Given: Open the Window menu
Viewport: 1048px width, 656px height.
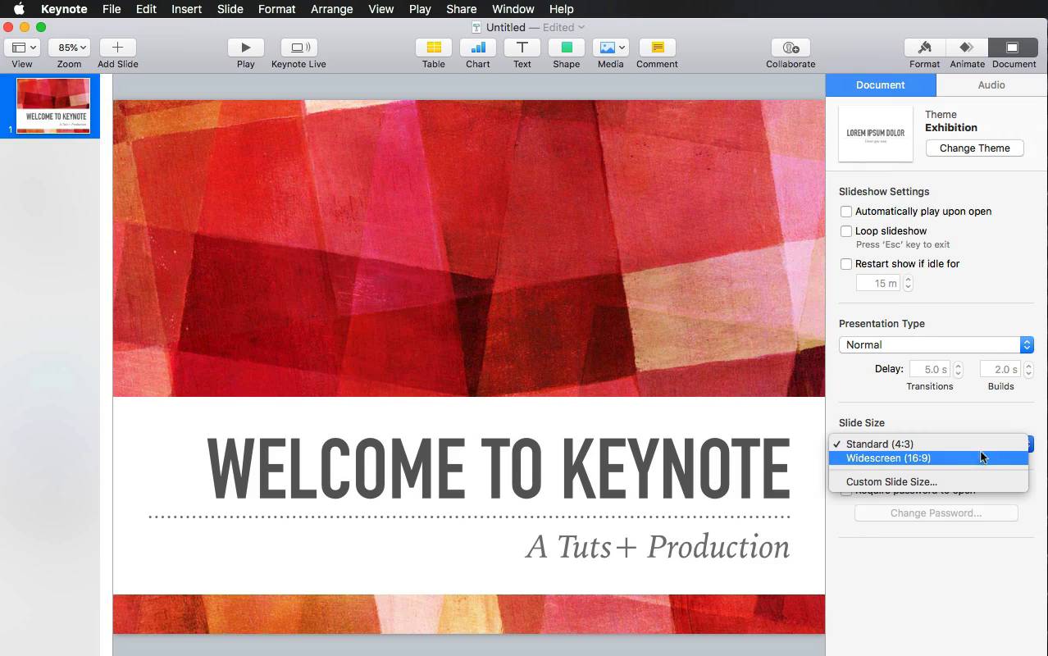Looking at the screenshot, I should point(513,9).
